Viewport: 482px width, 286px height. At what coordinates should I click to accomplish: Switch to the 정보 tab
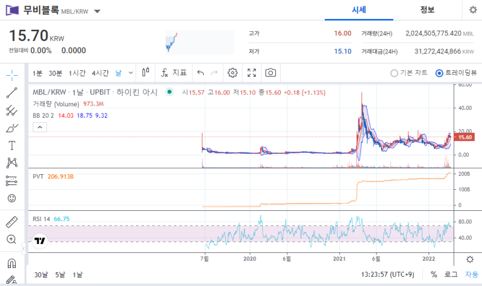[427, 10]
